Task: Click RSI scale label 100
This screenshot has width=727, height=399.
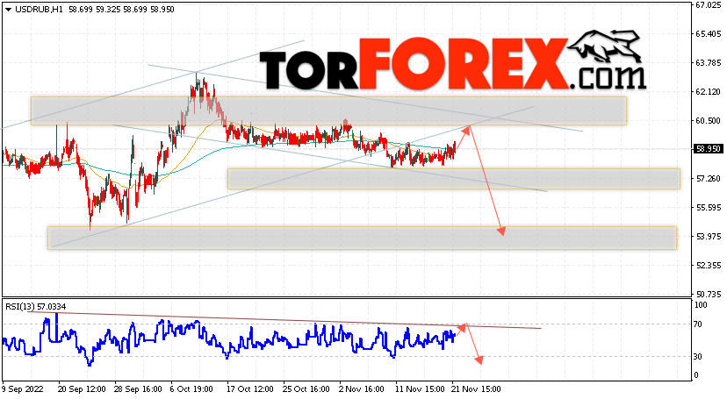Action: (x=701, y=305)
